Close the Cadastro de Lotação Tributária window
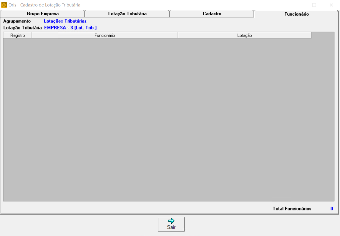 [331, 5]
